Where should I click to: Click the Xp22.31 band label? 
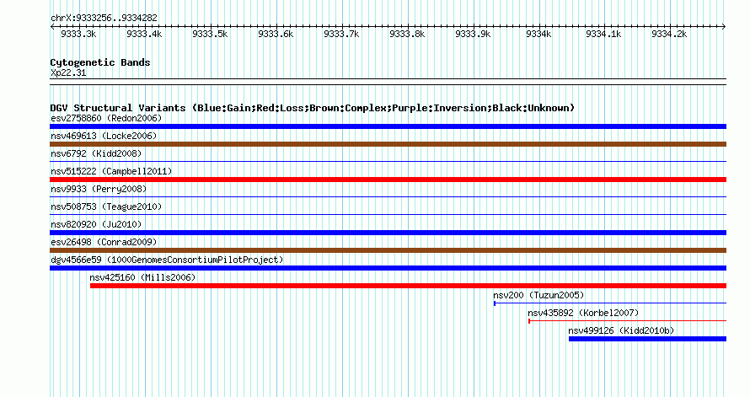coord(68,72)
